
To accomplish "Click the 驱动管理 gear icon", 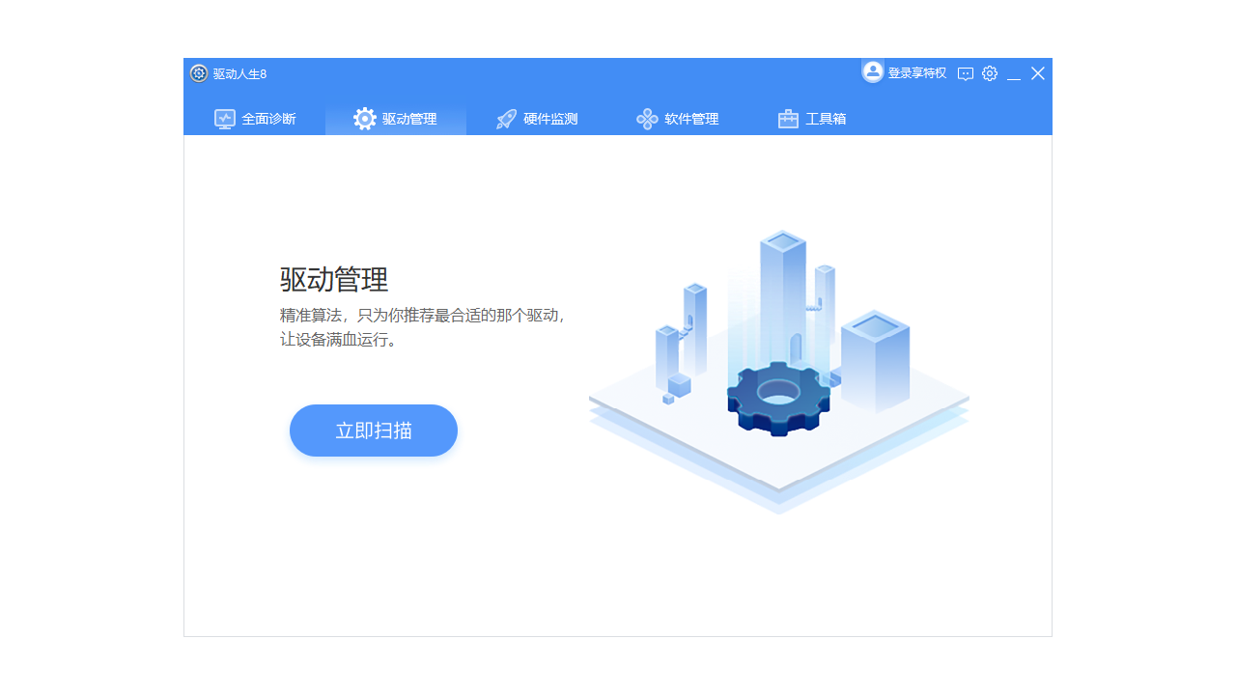I will pyautogui.click(x=365, y=118).
